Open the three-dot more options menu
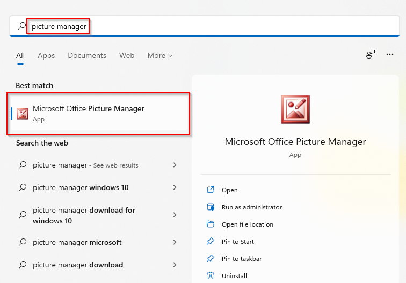Screen dimensions: 406x283 point(390,54)
